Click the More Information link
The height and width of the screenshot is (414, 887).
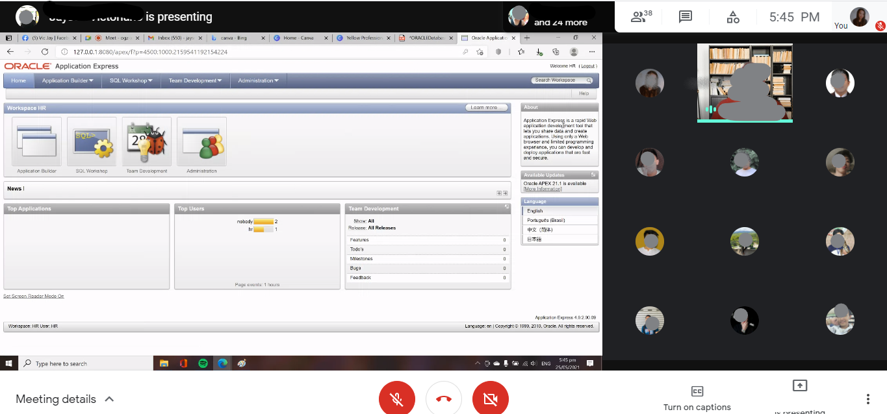coord(543,189)
